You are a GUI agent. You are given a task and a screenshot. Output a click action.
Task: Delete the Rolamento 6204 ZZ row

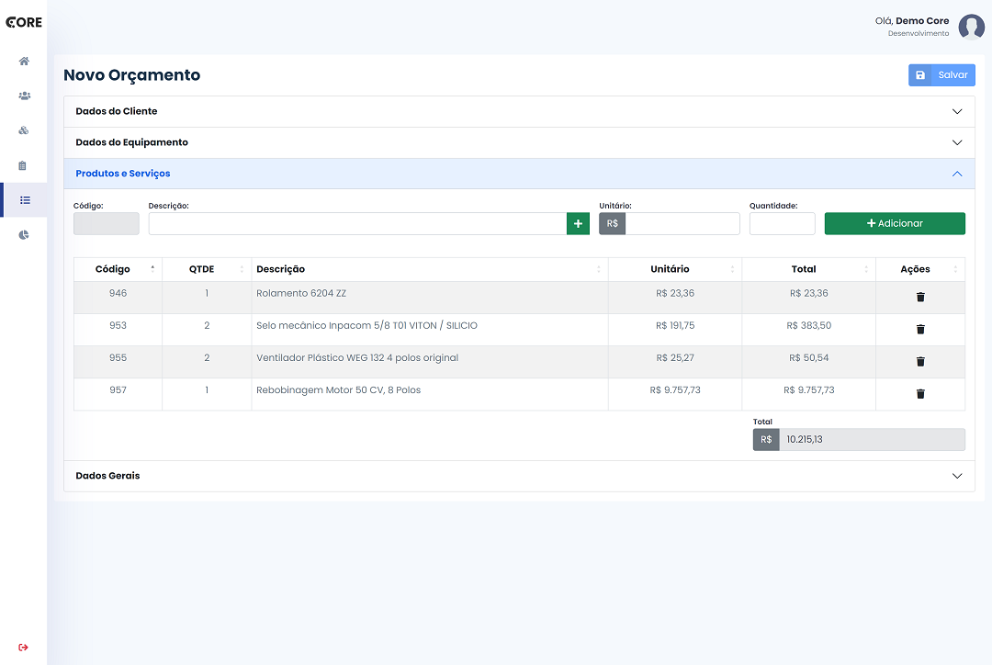coord(920,297)
